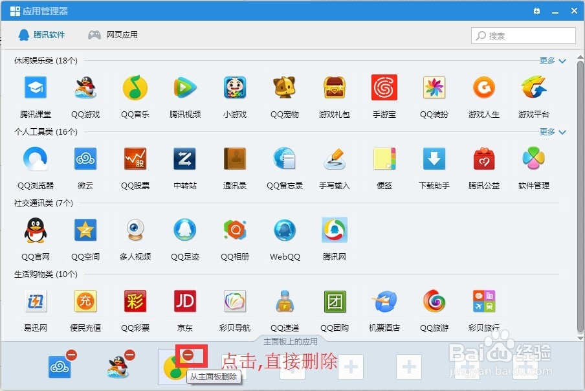
Task: Open QQ速递 courier icon
Action: pyautogui.click(x=285, y=302)
